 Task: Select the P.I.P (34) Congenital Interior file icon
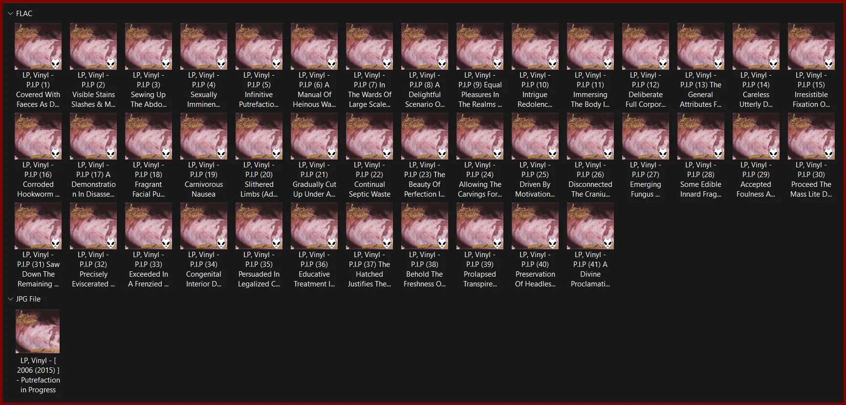pyautogui.click(x=204, y=226)
